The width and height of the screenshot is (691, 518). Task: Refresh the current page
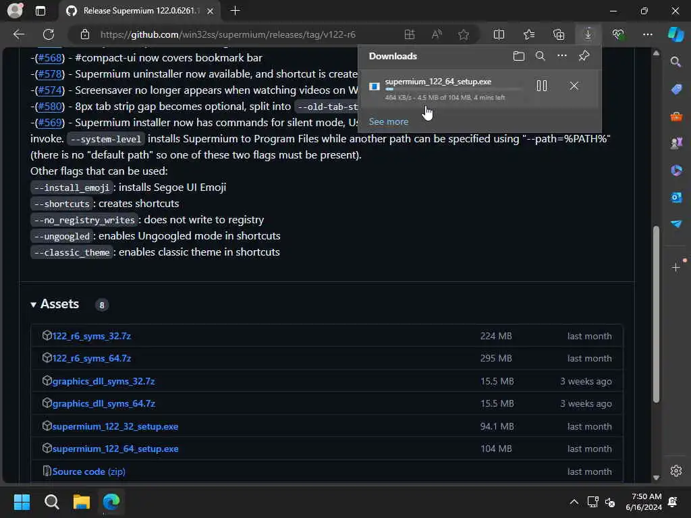click(x=49, y=34)
